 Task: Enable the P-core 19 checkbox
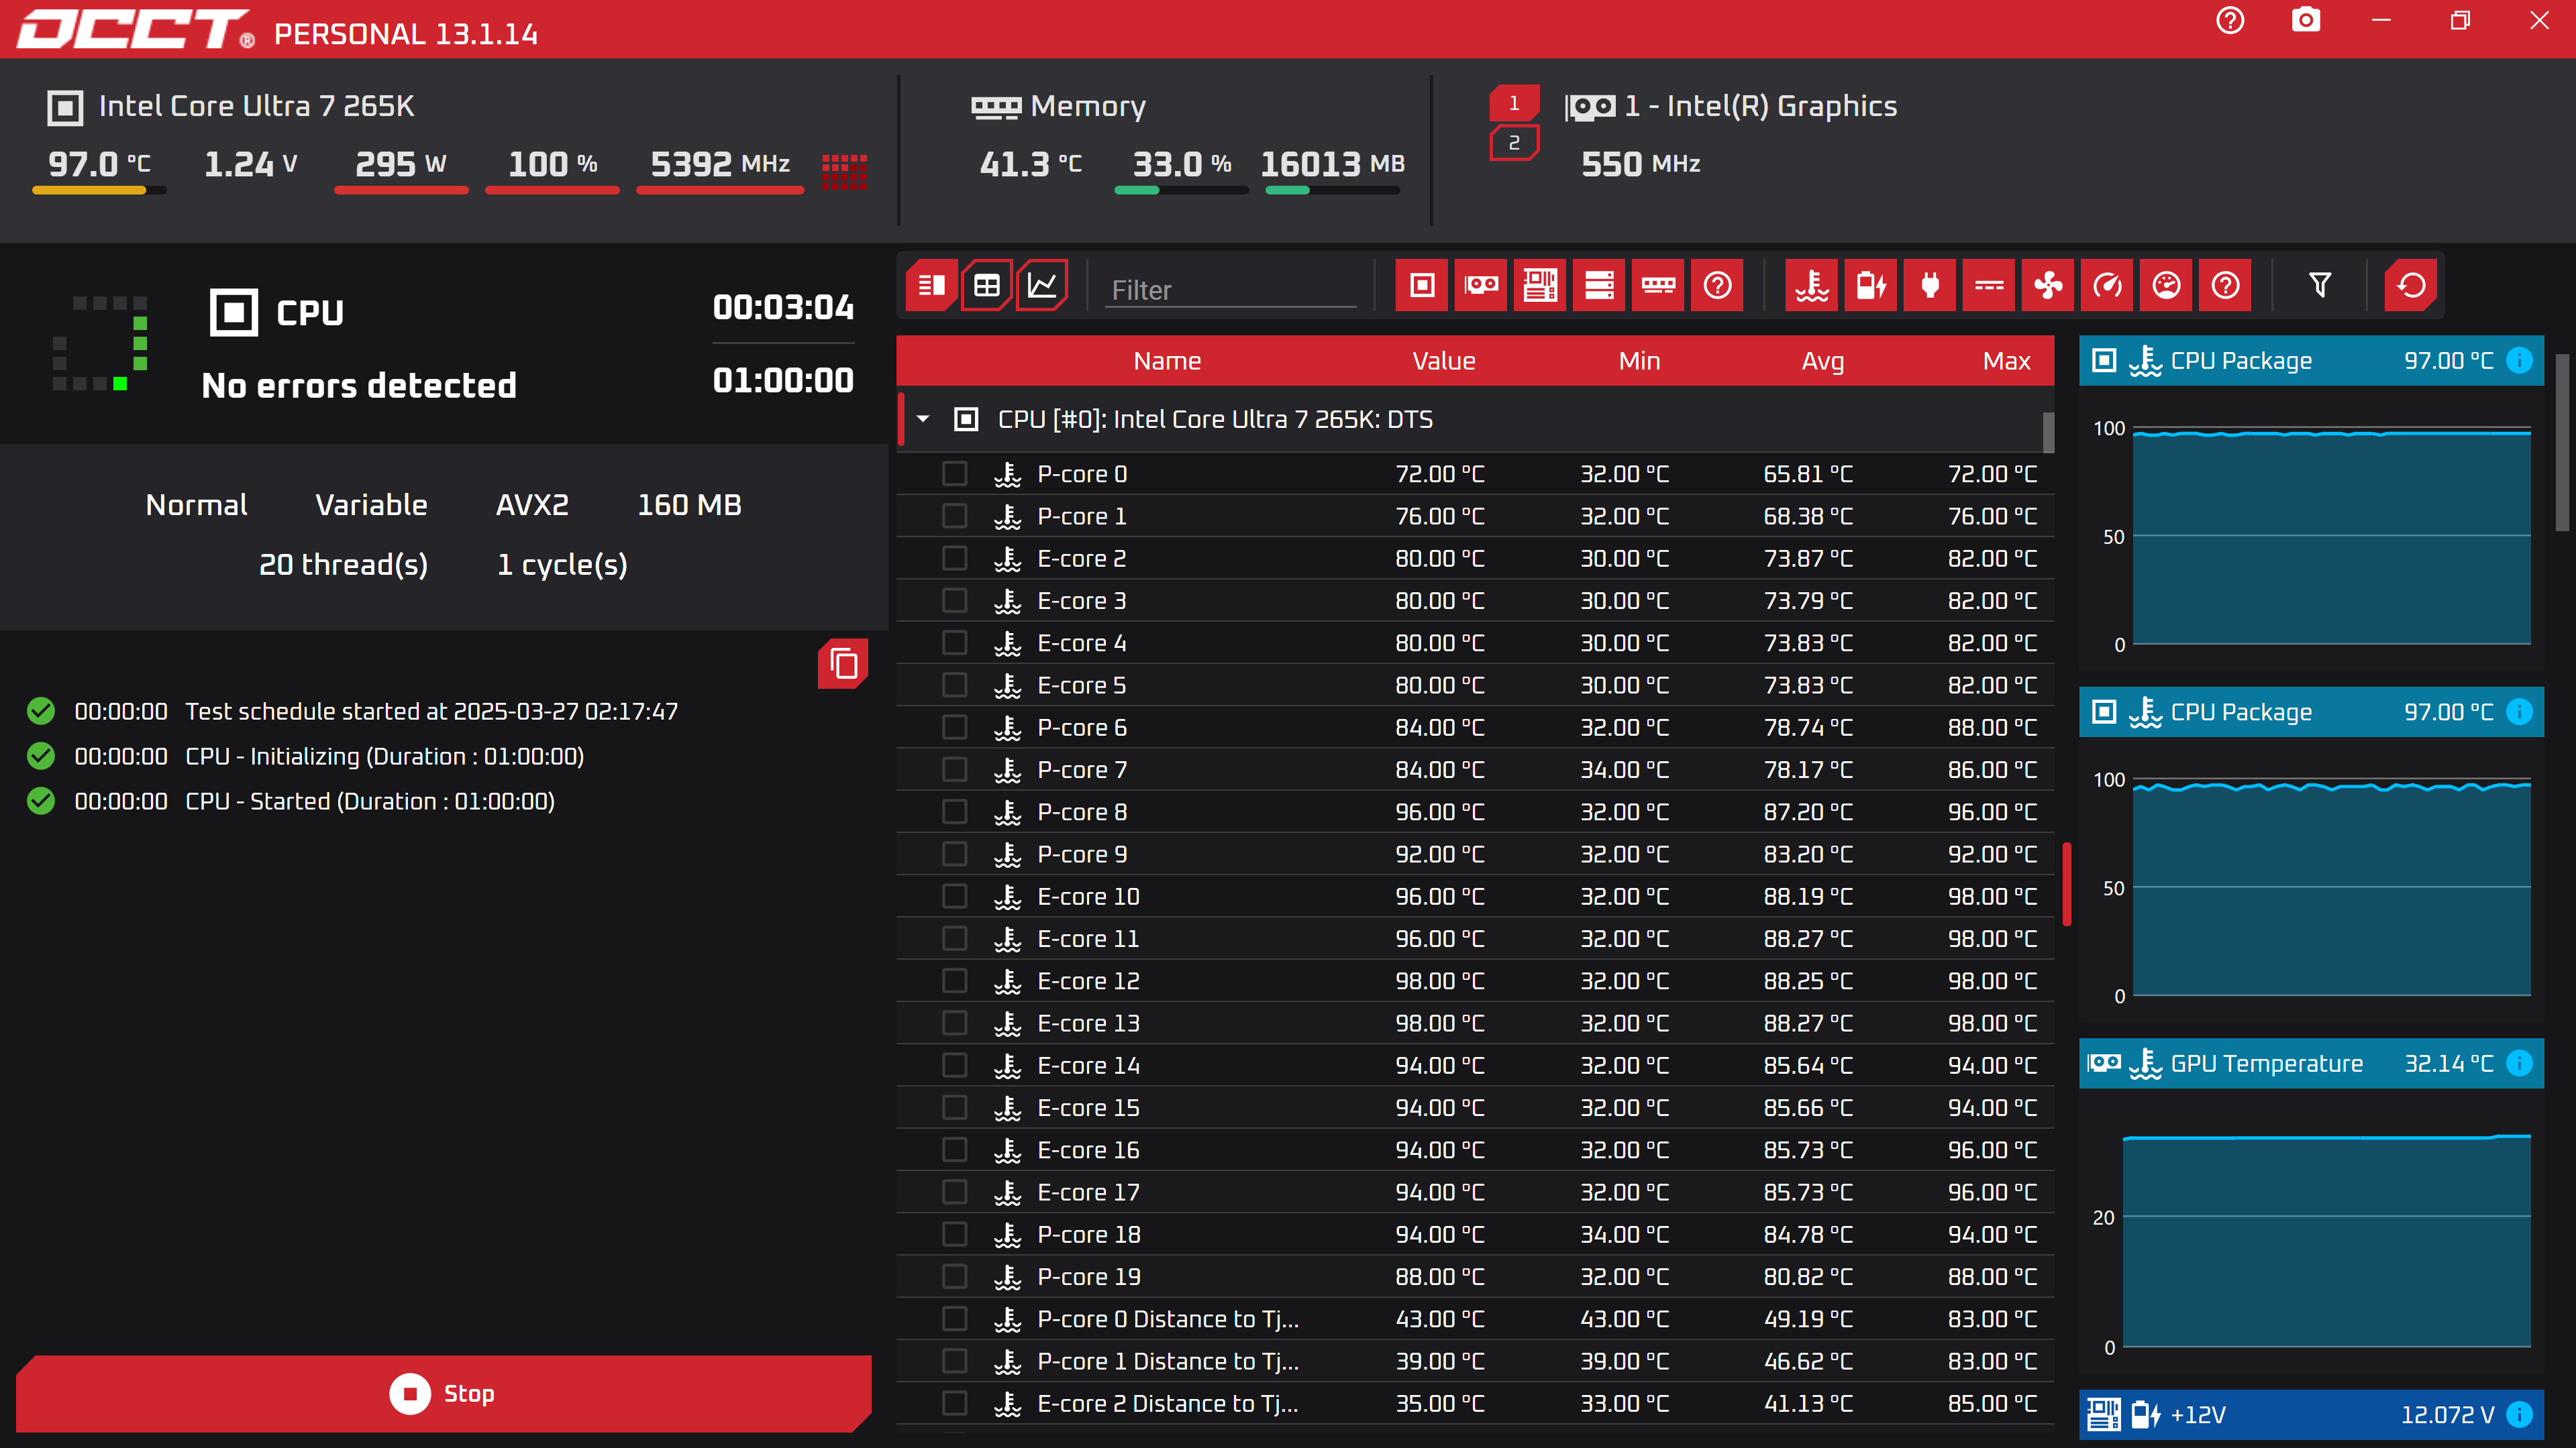tap(954, 1276)
